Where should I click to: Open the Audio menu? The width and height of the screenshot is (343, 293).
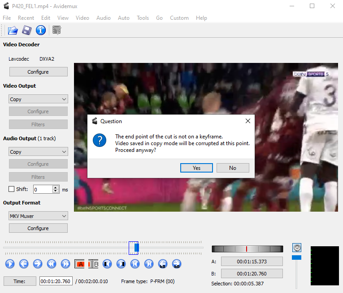click(x=103, y=18)
